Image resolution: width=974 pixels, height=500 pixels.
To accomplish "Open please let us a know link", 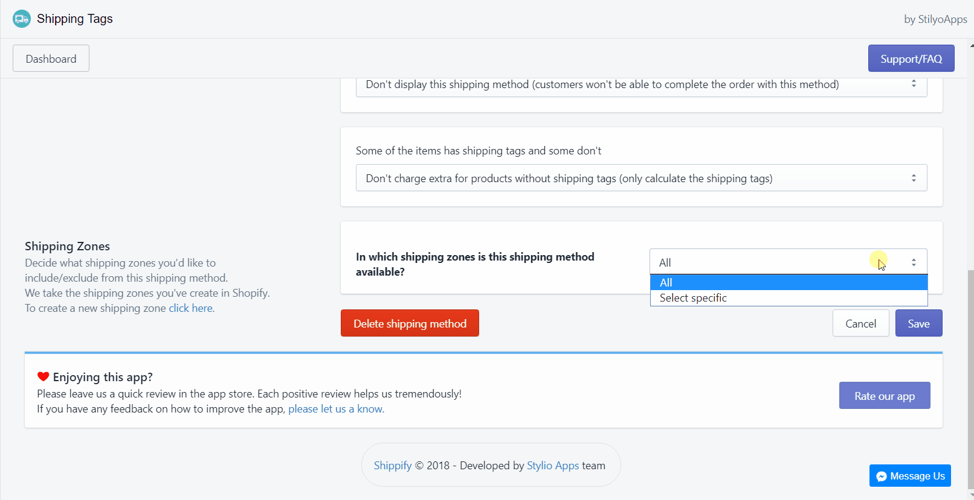I will point(336,409).
